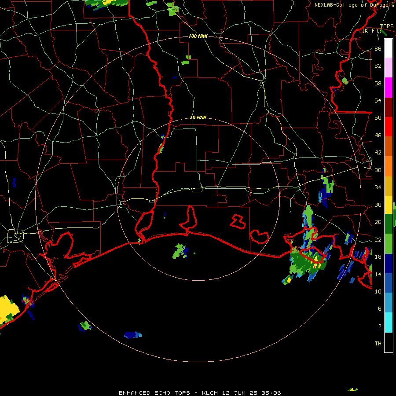Click the legend value "58"
396x396 pixels.
(378, 83)
